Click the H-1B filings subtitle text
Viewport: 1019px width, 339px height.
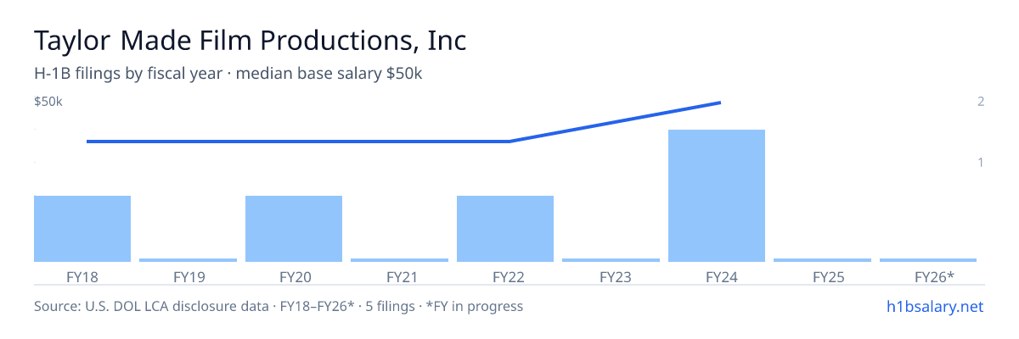228,74
